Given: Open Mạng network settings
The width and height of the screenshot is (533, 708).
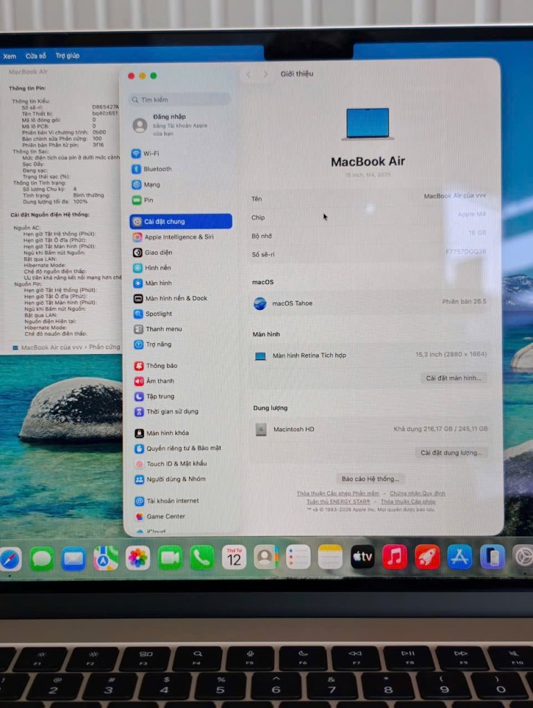Looking at the screenshot, I should tap(146, 184).
